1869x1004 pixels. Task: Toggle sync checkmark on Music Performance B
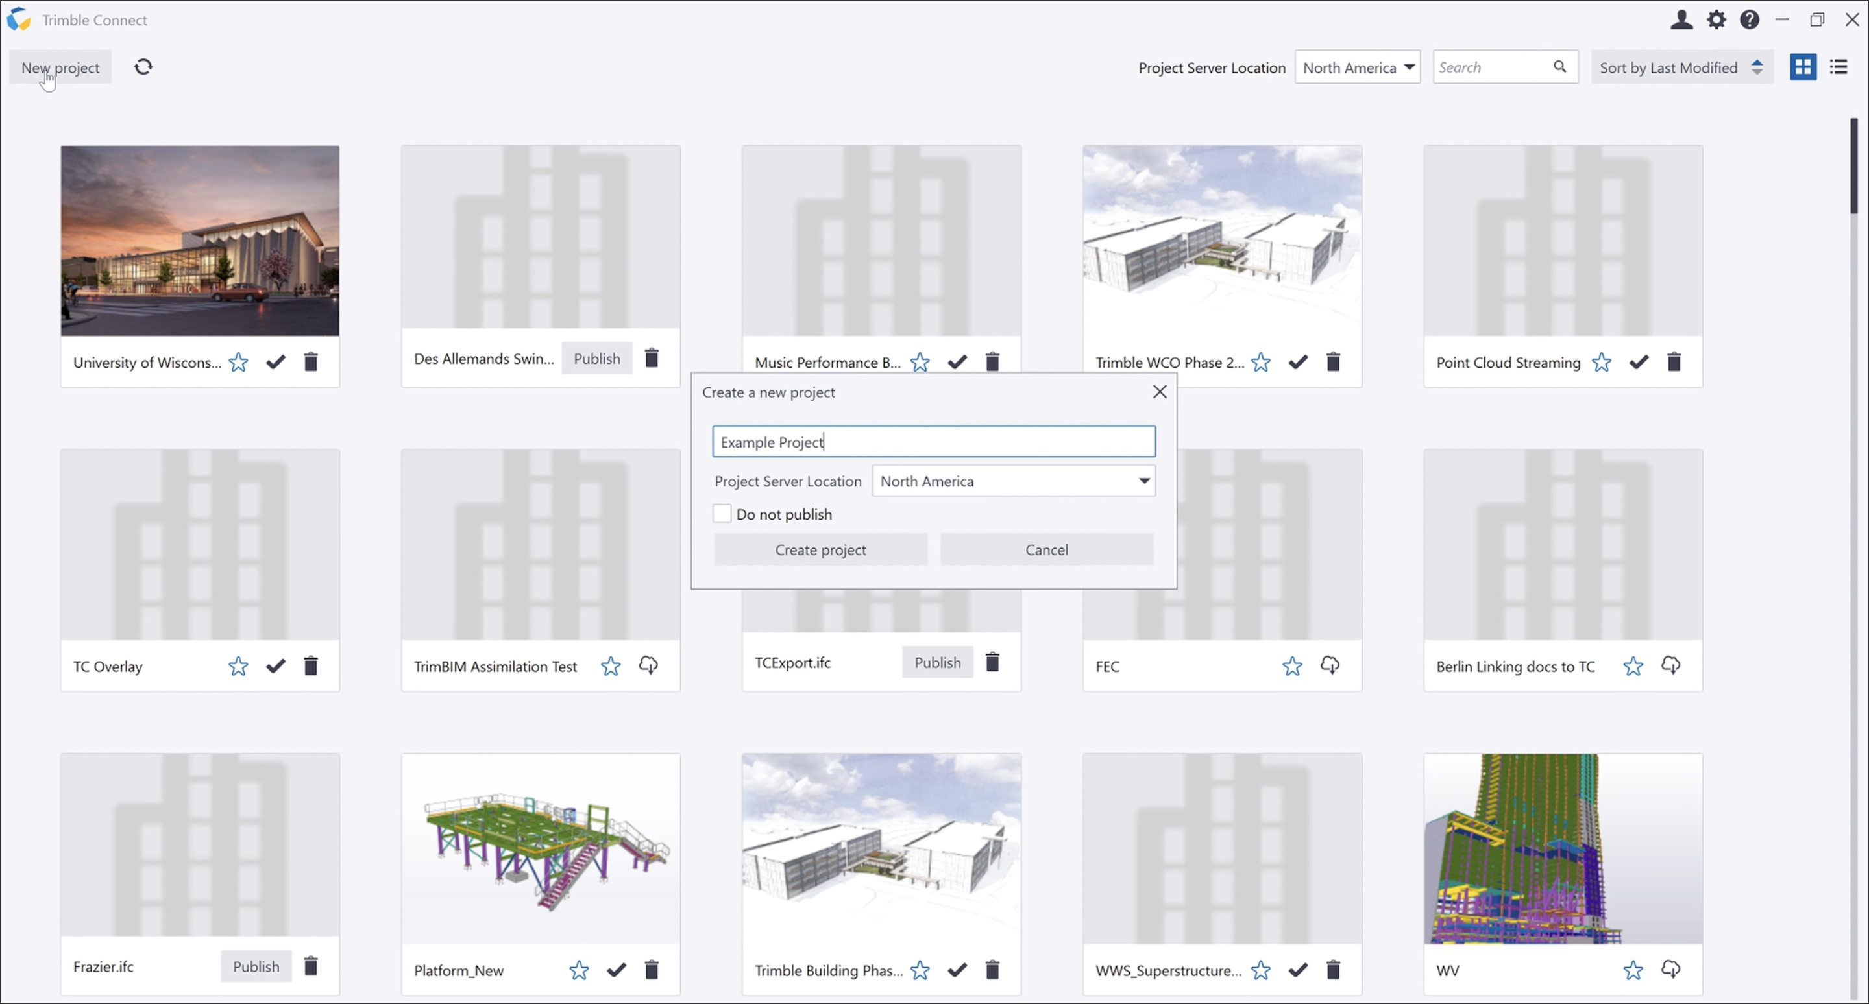tap(957, 361)
